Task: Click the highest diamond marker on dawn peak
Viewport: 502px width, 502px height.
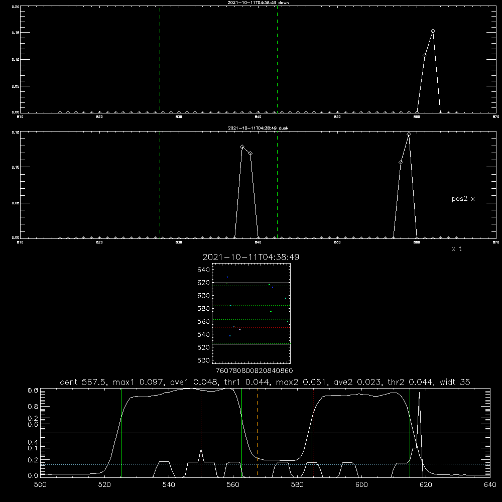Action: (433, 31)
